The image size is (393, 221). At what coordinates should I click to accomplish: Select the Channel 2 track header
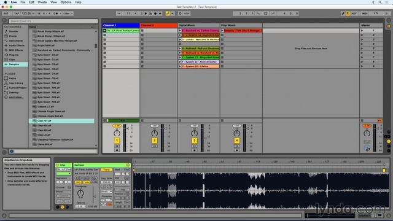pyautogui.click(x=158, y=25)
